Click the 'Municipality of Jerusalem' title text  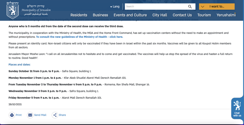(36, 10)
